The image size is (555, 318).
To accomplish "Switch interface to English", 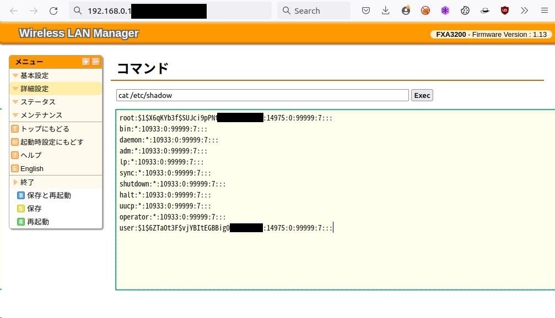I will tap(32, 168).
